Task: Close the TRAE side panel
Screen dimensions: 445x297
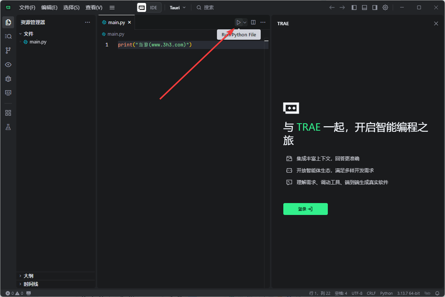Action: coord(436,23)
